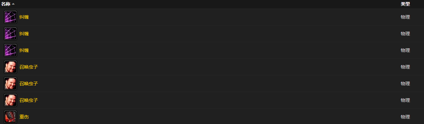The height and width of the screenshot is (124, 424).
Task: Select 物理 type in first 纠缠 row
Action: click(405, 17)
